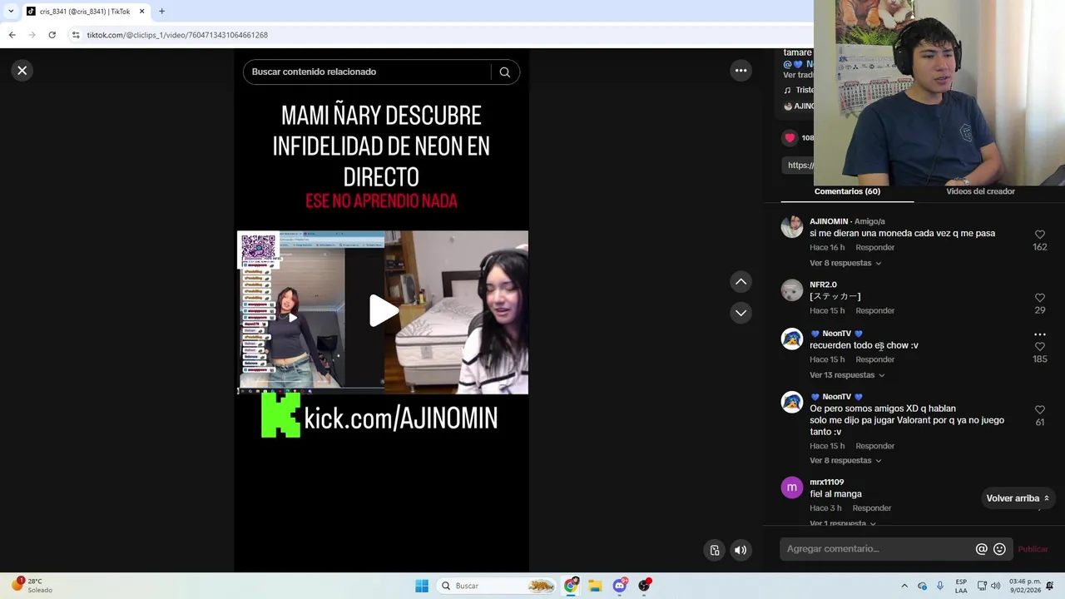This screenshot has width=1065, height=599.
Task: Click the @ mention icon in comment box
Action: 982,549
